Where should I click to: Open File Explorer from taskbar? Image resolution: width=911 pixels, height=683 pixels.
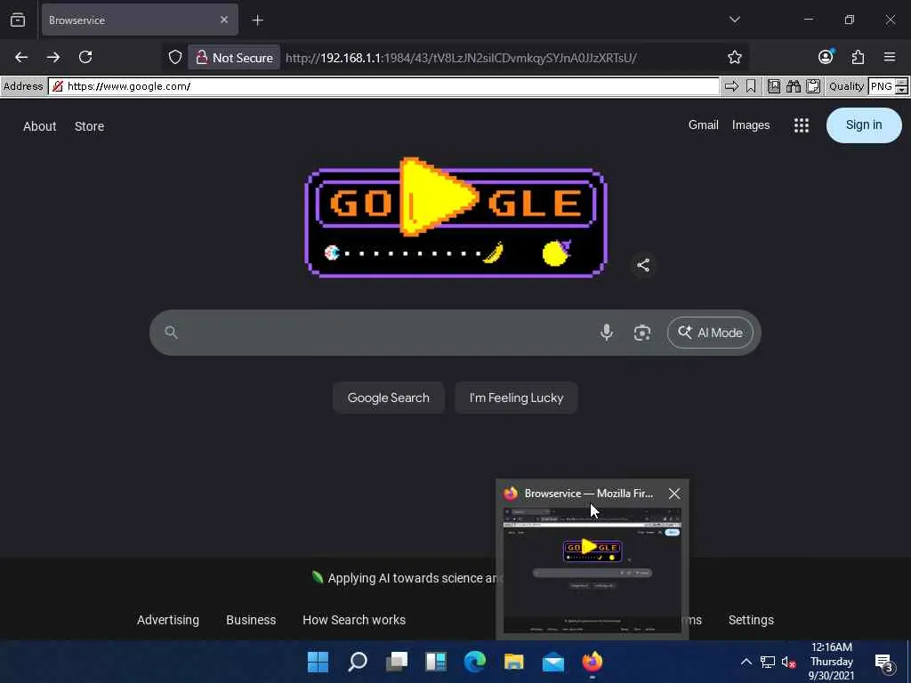click(513, 662)
